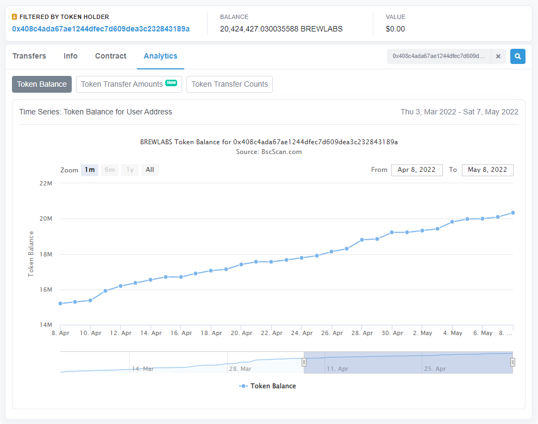Show Token Transfer Counts chart
Screen dimensions: 538x424
(229, 84)
